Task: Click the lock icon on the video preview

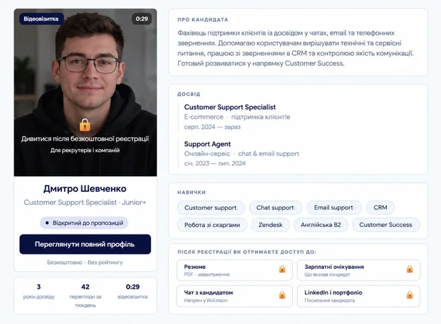Action: pyautogui.click(x=85, y=125)
